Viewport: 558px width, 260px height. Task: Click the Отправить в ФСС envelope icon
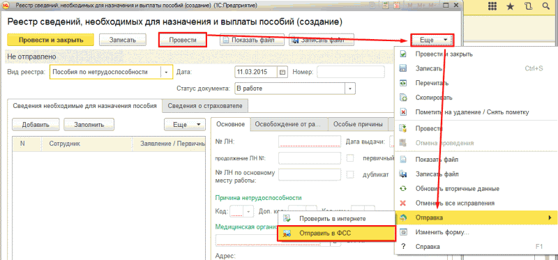[x=287, y=234]
